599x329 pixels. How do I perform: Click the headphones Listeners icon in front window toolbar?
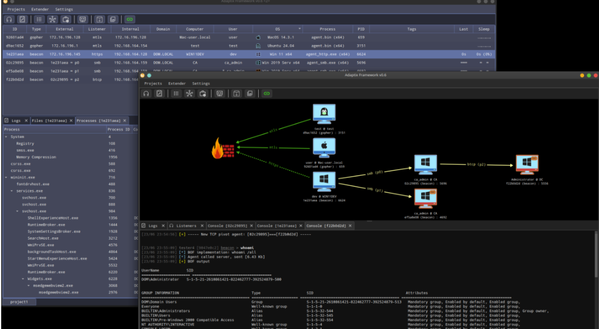click(x=146, y=93)
